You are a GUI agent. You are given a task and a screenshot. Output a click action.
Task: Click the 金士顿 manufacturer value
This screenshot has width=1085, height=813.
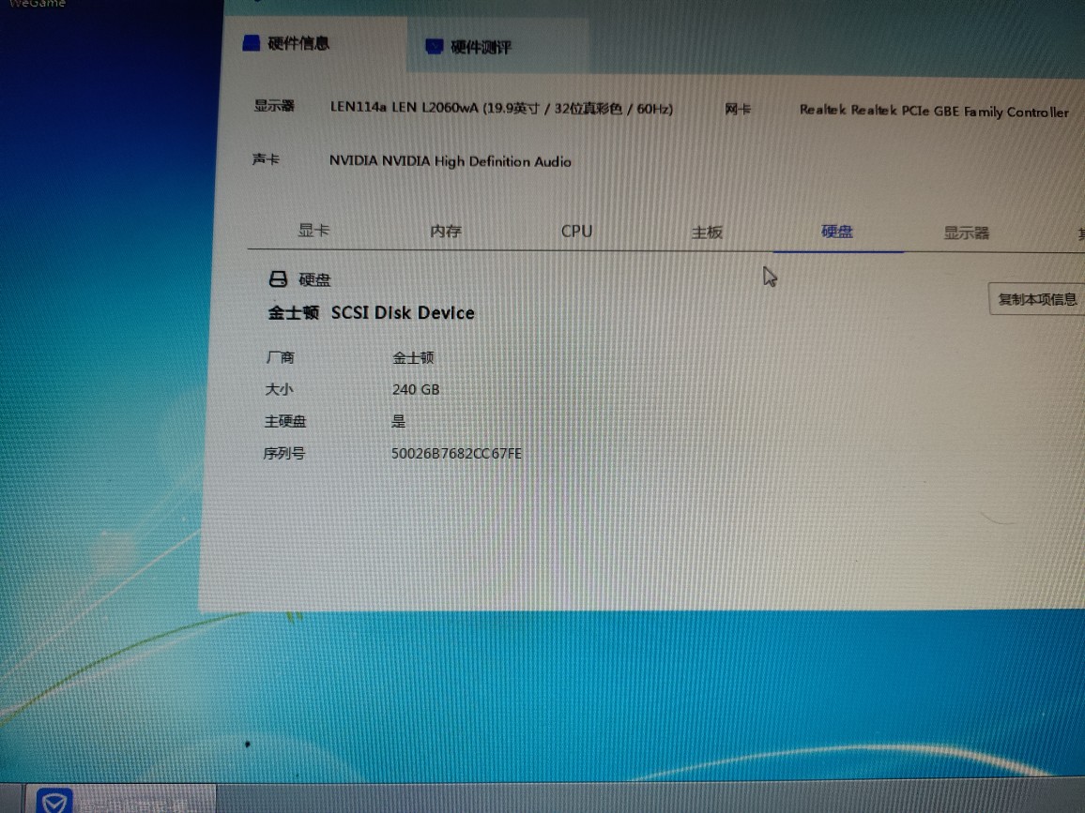[413, 357]
